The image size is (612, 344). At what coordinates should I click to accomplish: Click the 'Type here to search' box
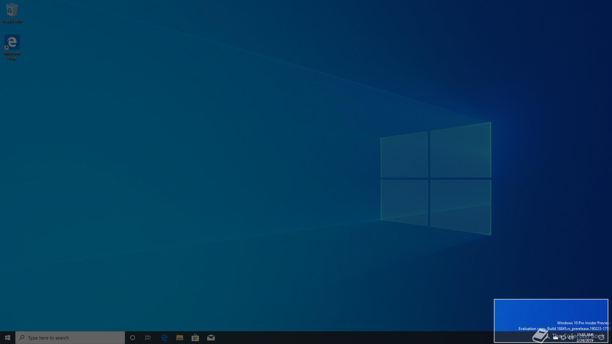click(70, 338)
